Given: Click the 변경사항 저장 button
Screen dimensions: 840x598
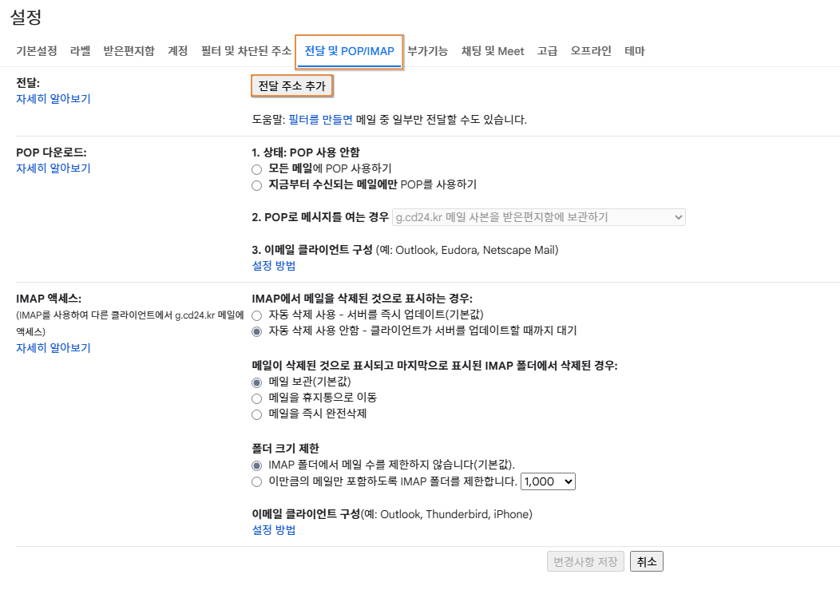Looking at the screenshot, I should pos(584,562).
